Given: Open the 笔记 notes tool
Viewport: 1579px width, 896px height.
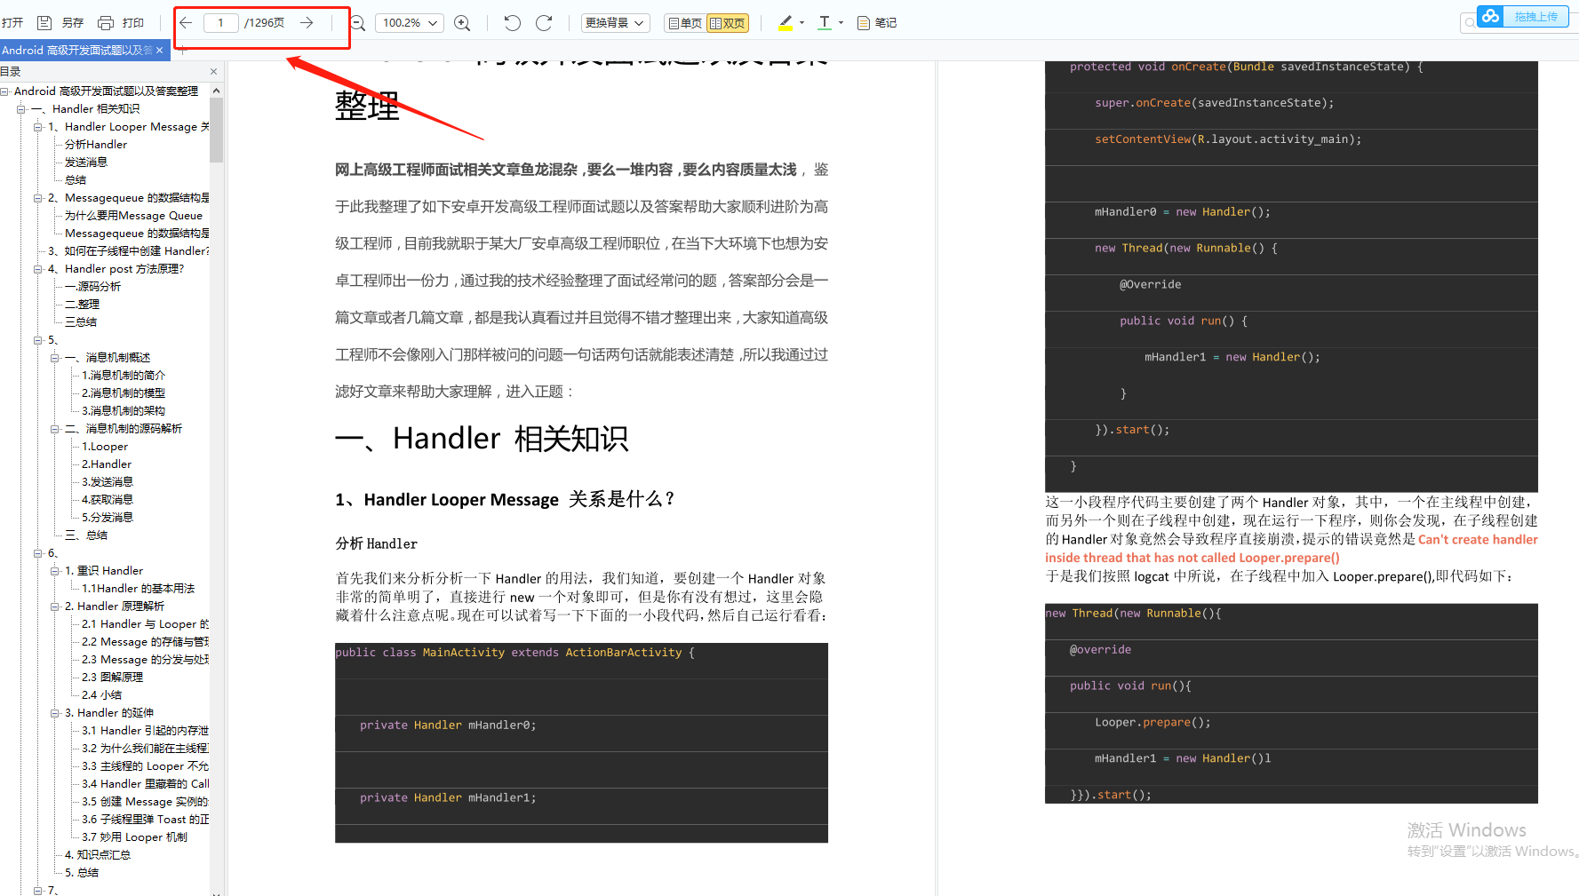Looking at the screenshot, I should point(877,23).
